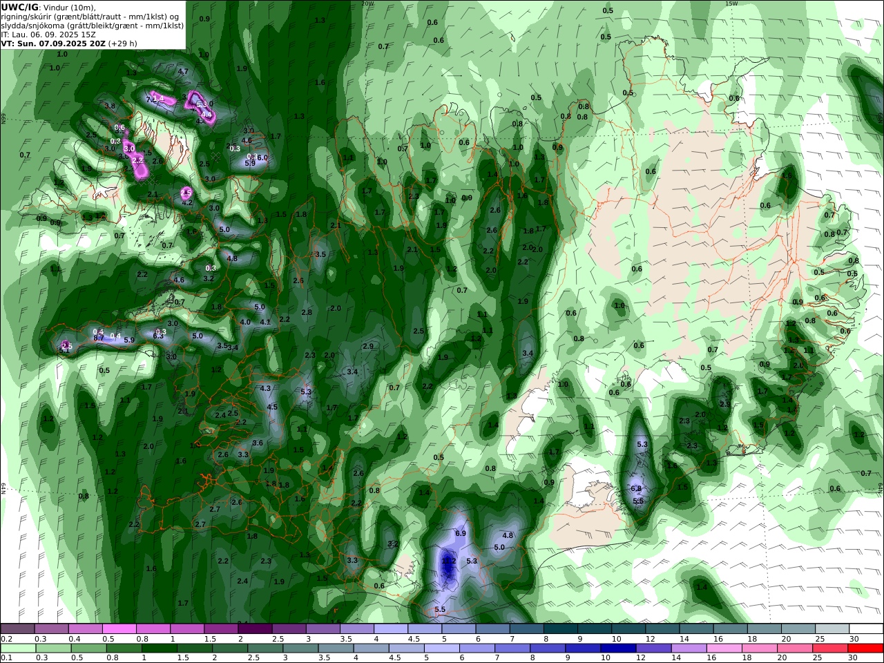884x663 pixels.
Task: Pick the darkest purple 2–2.5 swatch in top row
Action: 254,629
